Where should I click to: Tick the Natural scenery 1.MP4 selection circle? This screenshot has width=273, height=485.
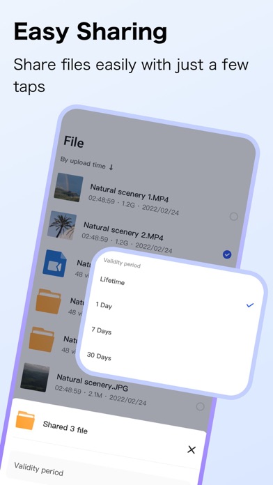coord(234,217)
